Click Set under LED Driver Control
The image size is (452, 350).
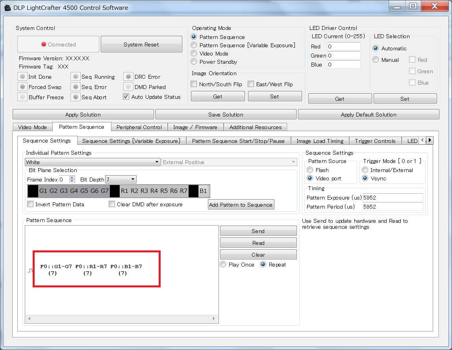(405, 98)
